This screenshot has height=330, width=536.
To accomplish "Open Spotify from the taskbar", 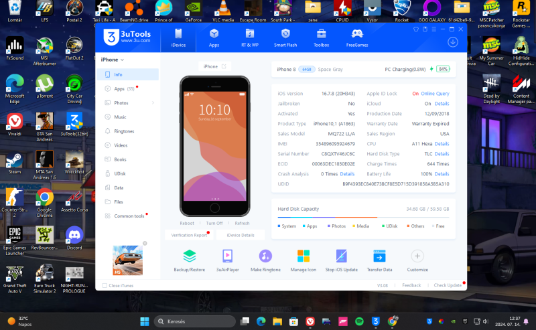I will pyautogui.click(x=359, y=321).
